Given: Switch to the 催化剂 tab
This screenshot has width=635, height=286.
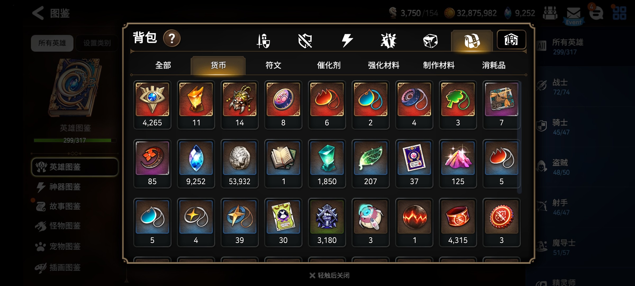Looking at the screenshot, I should point(329,65).
